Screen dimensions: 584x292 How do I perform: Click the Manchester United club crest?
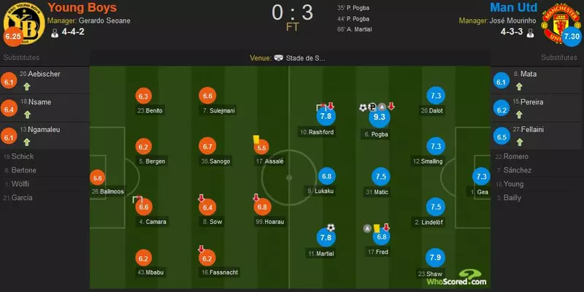[557, 24]
